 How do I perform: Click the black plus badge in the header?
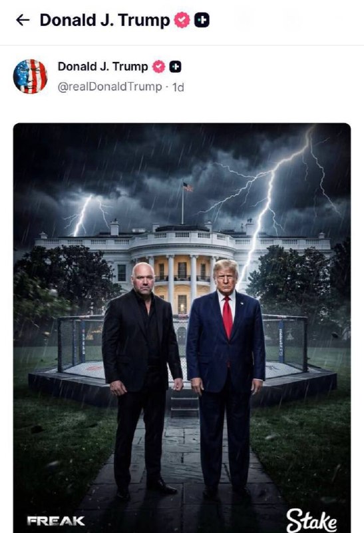pyautogui.click(x=202, y=20)
